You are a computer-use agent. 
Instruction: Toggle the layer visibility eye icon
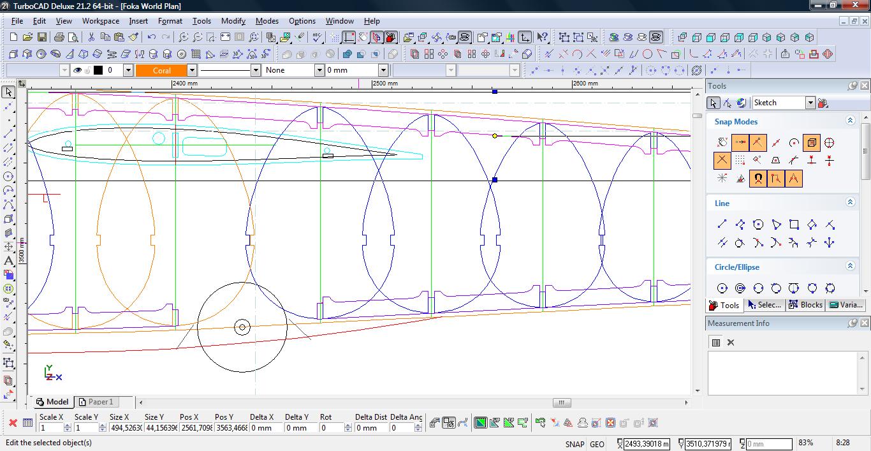pos(78,70)
